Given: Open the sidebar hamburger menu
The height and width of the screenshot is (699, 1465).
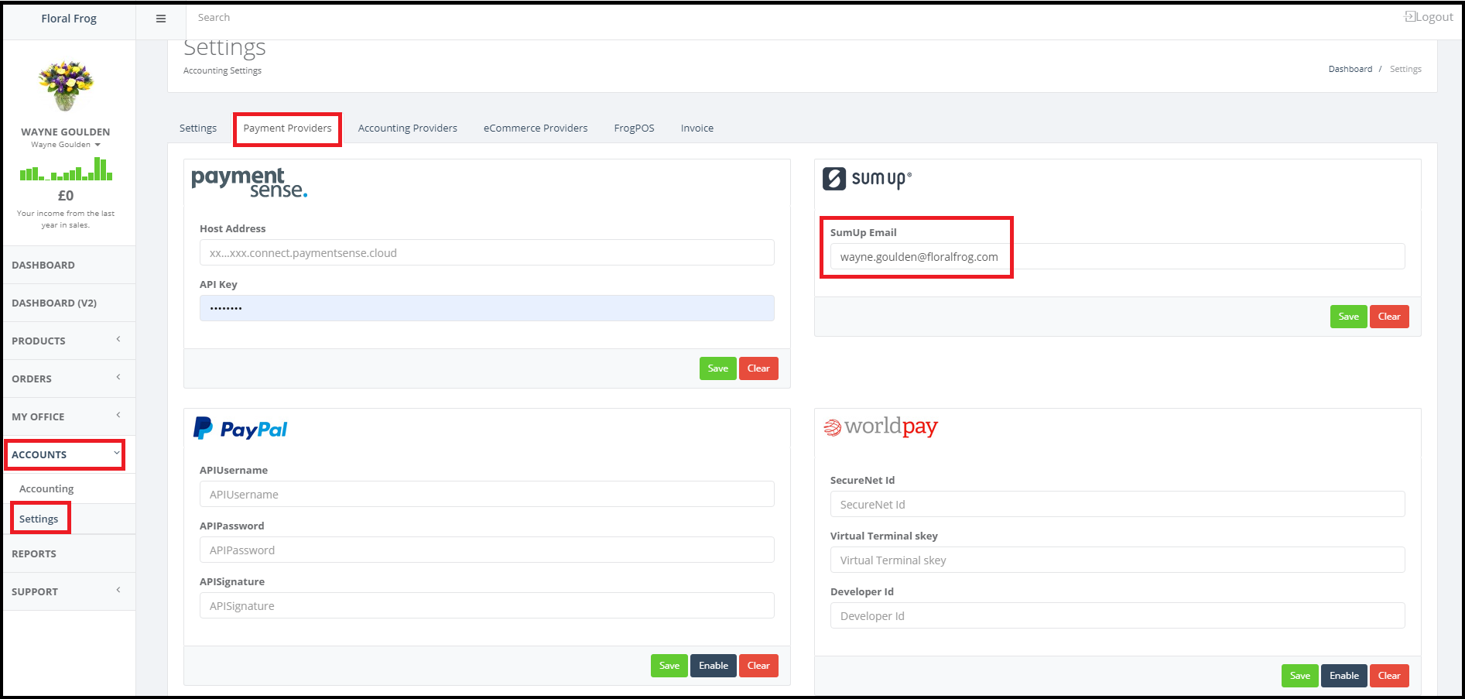Looking at the screenshot, I should pyautogui.click(x=160, y=18).
